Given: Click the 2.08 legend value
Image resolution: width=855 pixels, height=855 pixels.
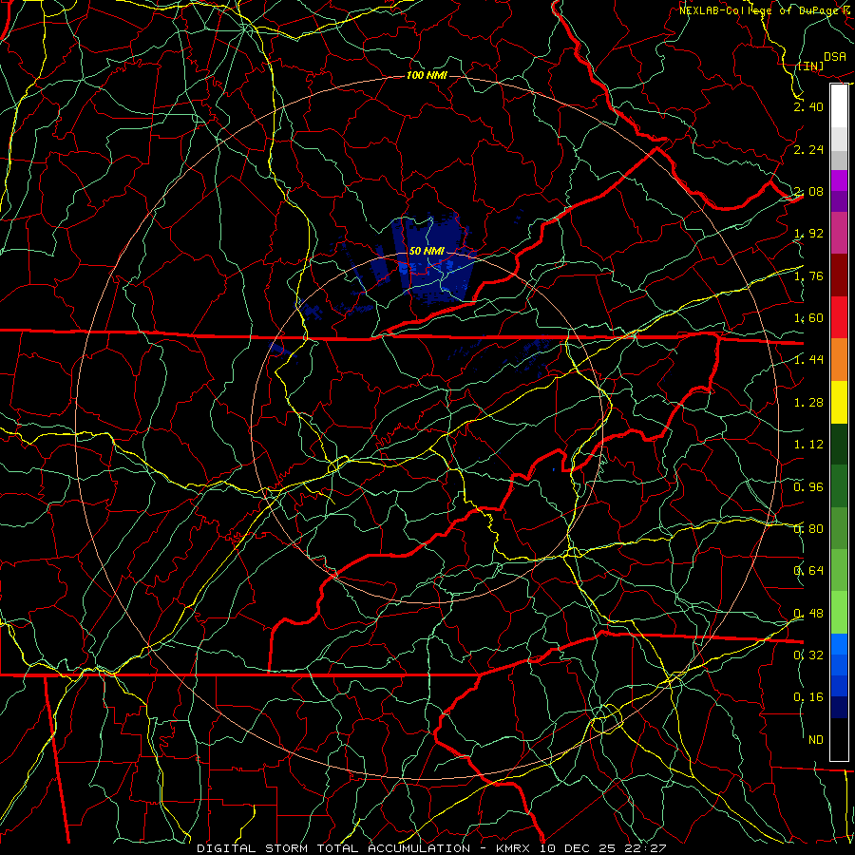Looking at the screenshot, I should point(808,191).
